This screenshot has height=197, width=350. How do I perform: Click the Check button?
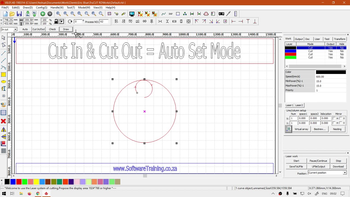point(52,29)
